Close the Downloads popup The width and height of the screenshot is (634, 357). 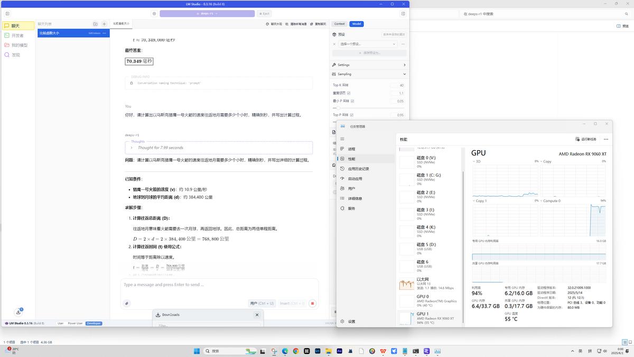coord(257,315)
